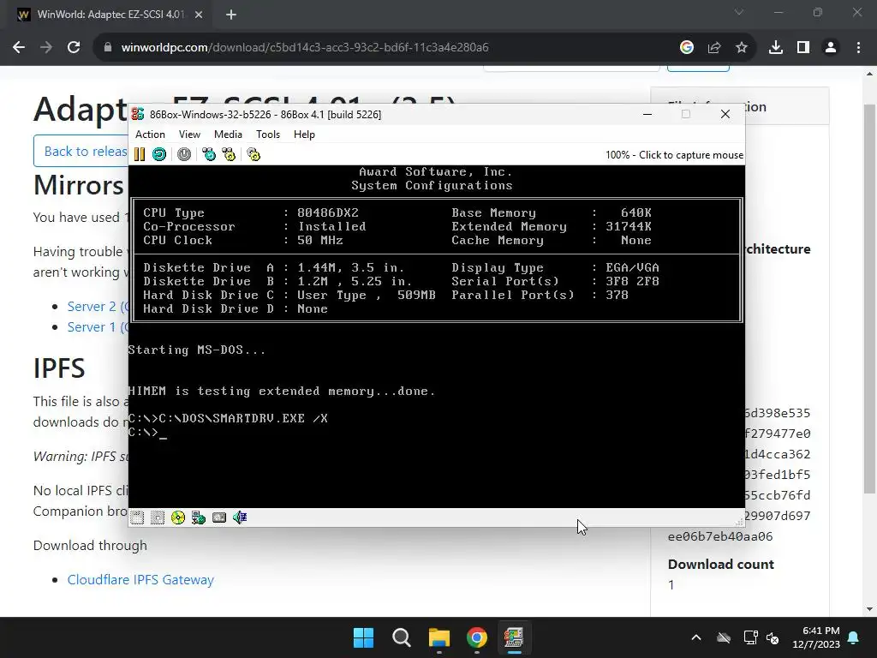Open Cloudflare IPFS Gateway link
The width and height of the screenshot is (877, 658).
140,580
